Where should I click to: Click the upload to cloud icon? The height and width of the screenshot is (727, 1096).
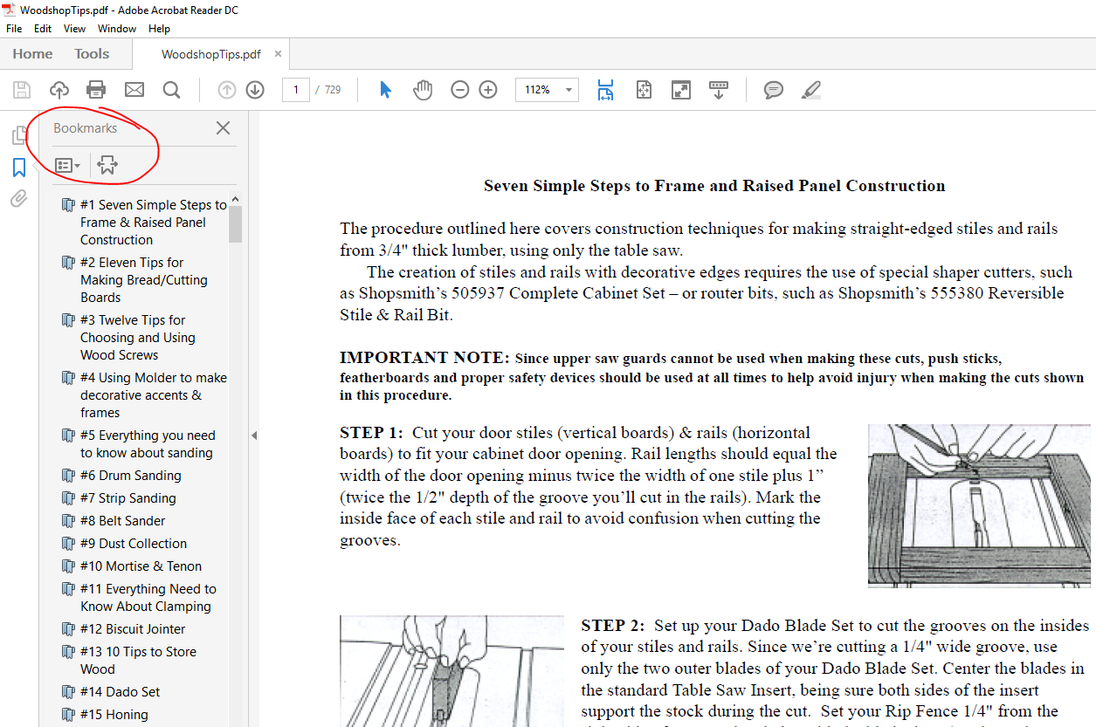[59, 90]
